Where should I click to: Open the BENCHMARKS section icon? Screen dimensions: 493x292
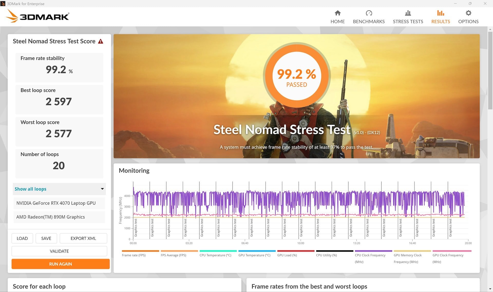(368, 13)
